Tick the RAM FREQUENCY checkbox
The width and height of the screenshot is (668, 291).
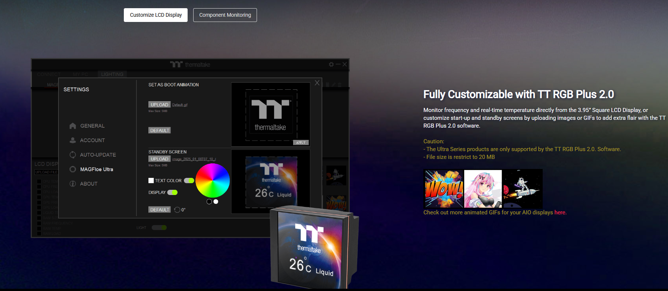tap(39, 223)
